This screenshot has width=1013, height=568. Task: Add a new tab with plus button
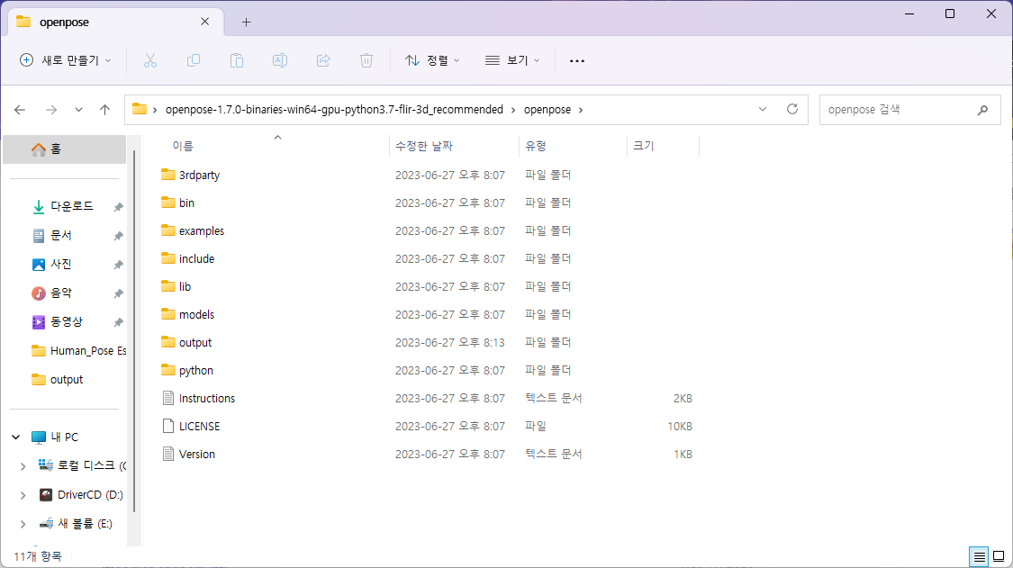click(x=246, y=22)
